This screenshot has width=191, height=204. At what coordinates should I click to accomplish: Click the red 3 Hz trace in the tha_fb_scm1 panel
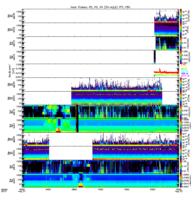pos(166,72)
